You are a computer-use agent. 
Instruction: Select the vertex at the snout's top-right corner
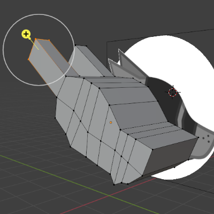[198, 137]
